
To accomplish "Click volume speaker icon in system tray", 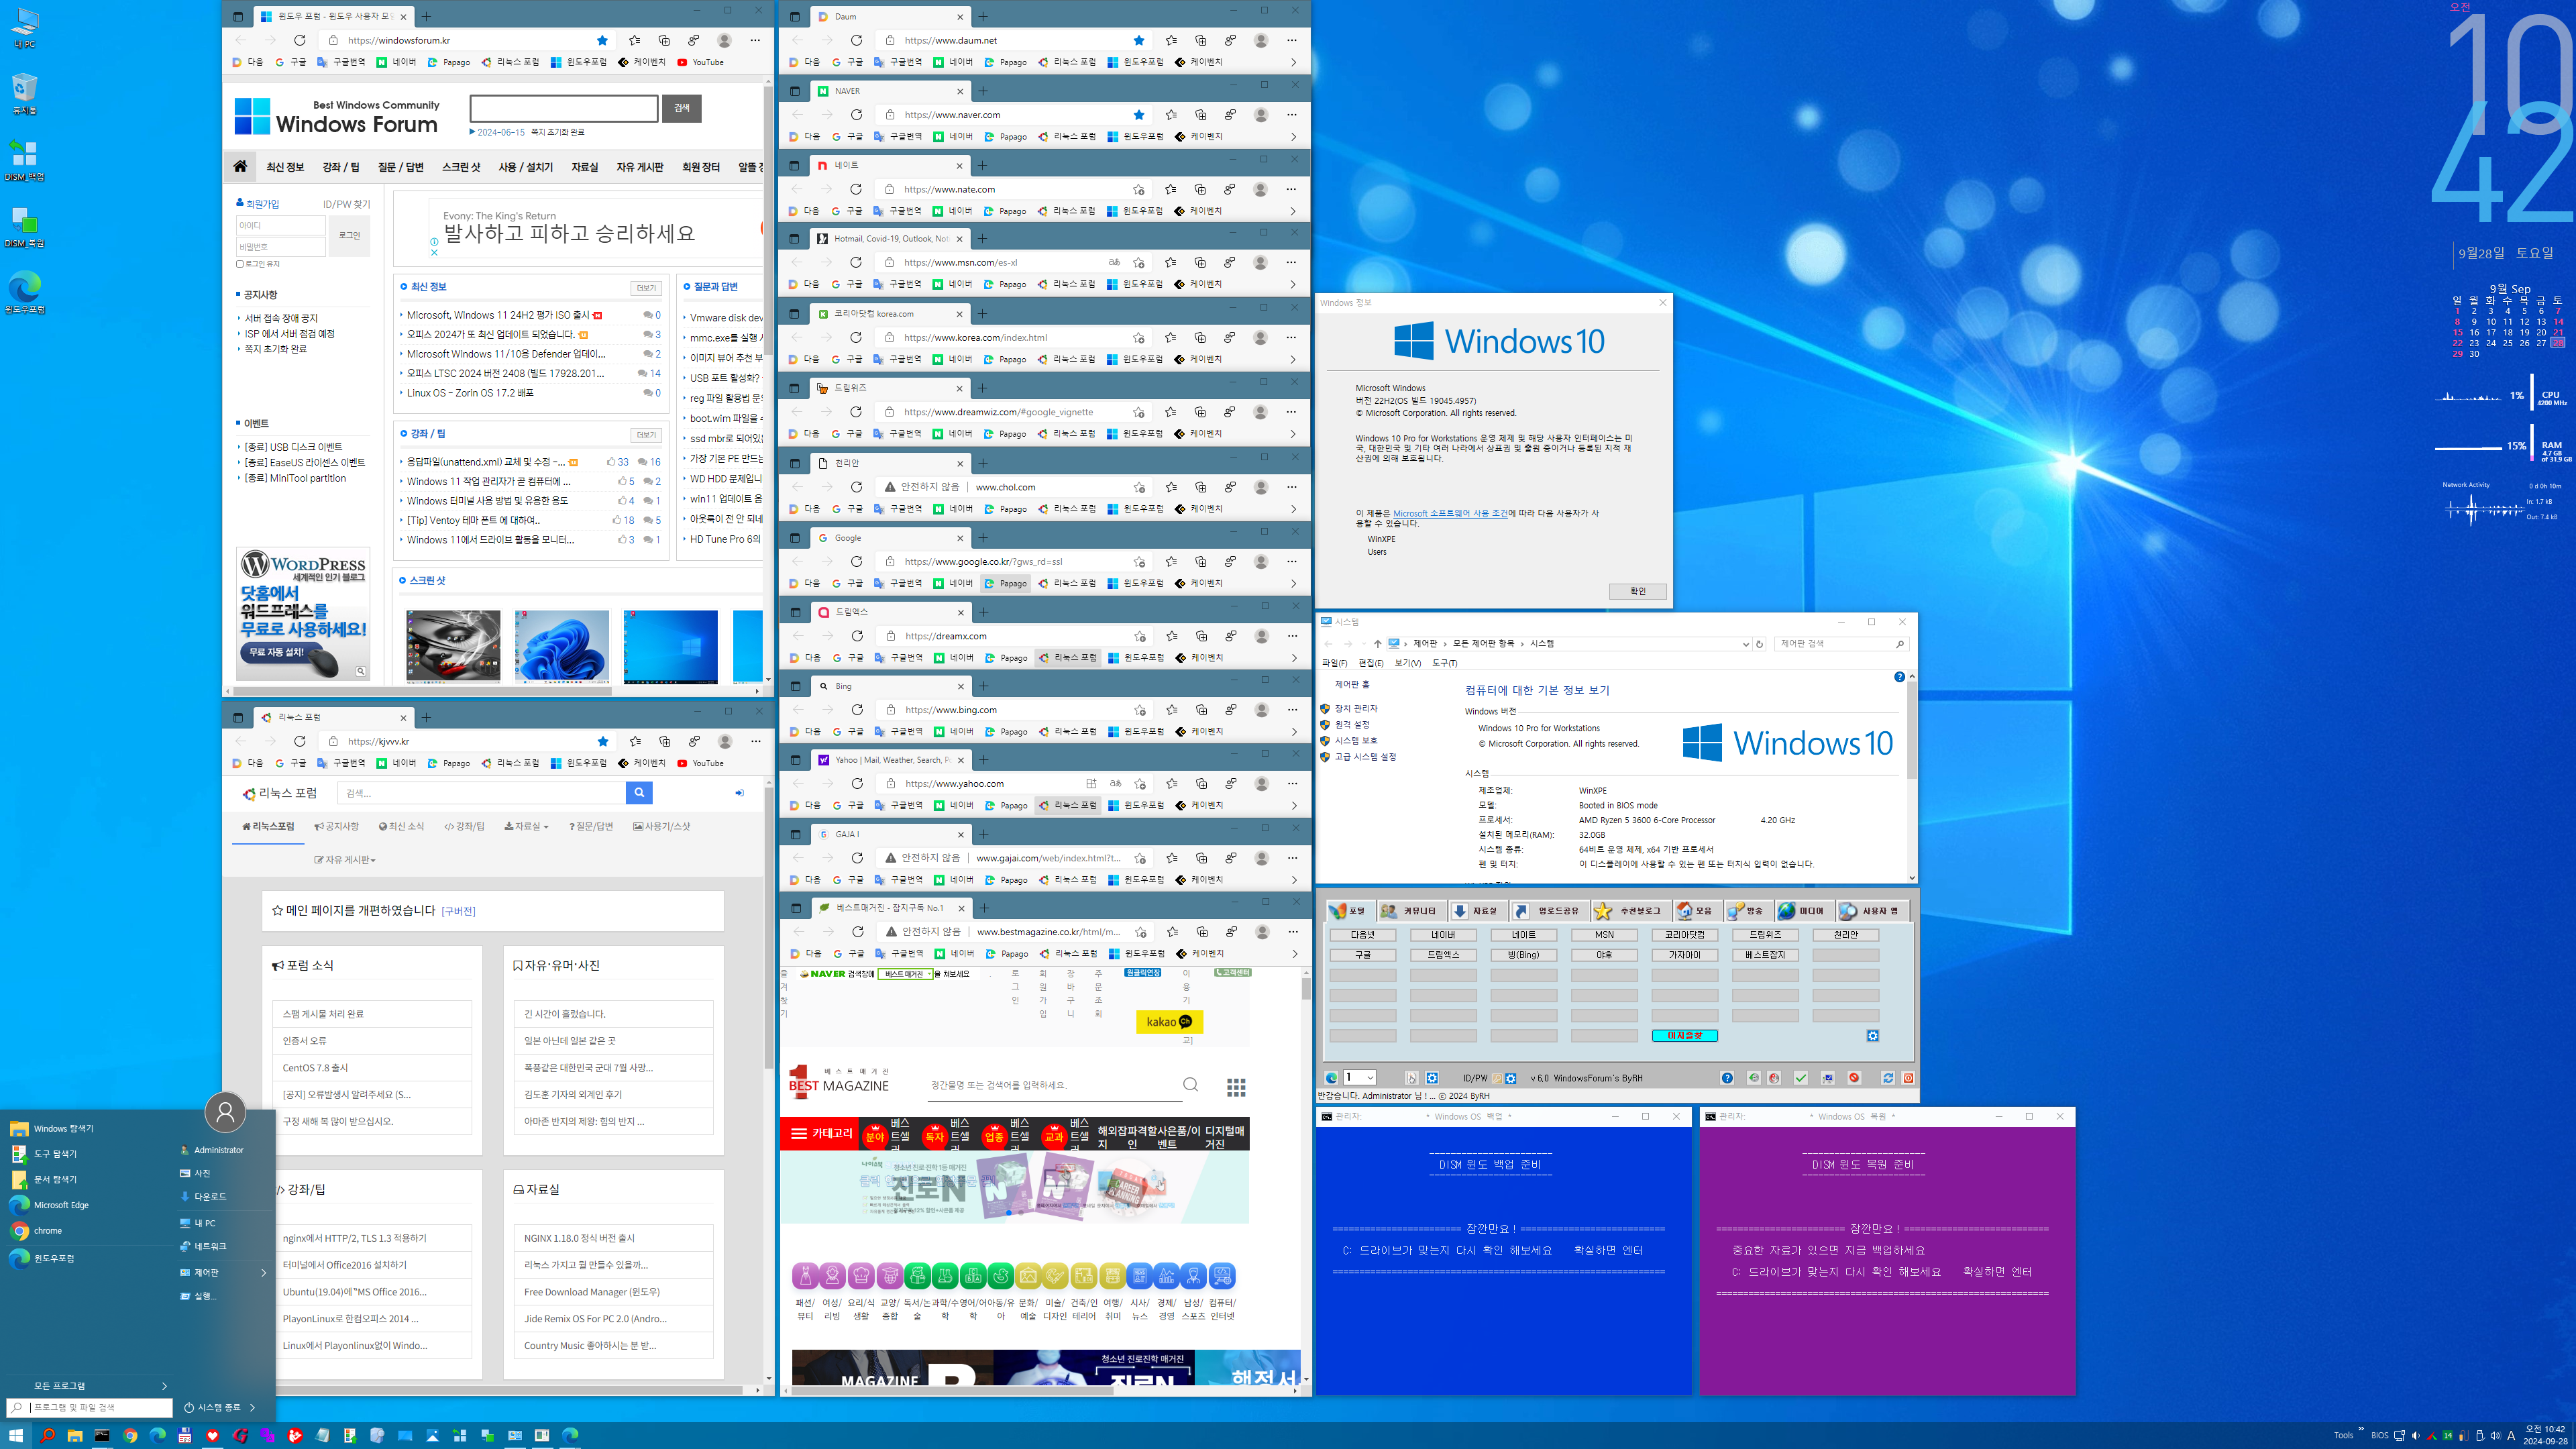I will click(x=2495, y=1435).
